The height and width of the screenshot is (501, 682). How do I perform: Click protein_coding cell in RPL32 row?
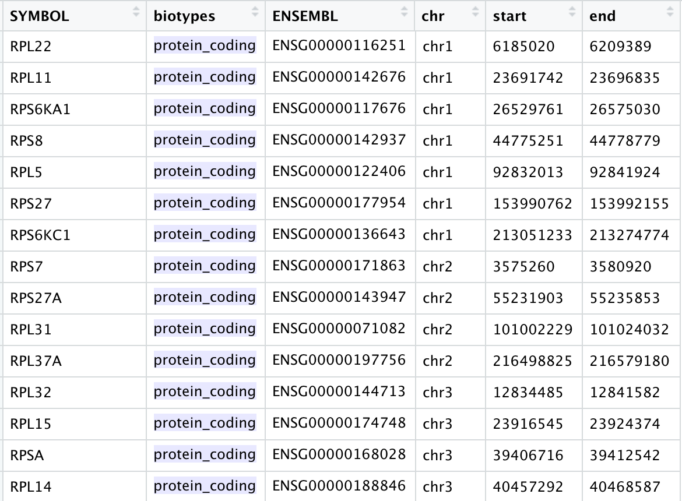click(x=205, y=392)
